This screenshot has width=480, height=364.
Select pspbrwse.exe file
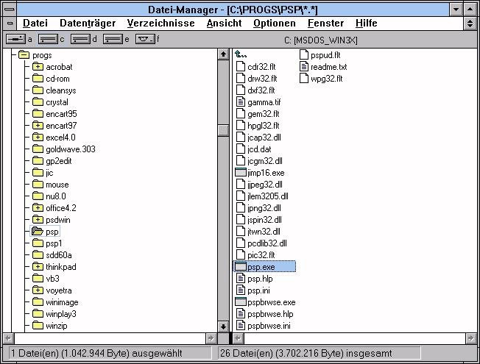pos(270,302)
